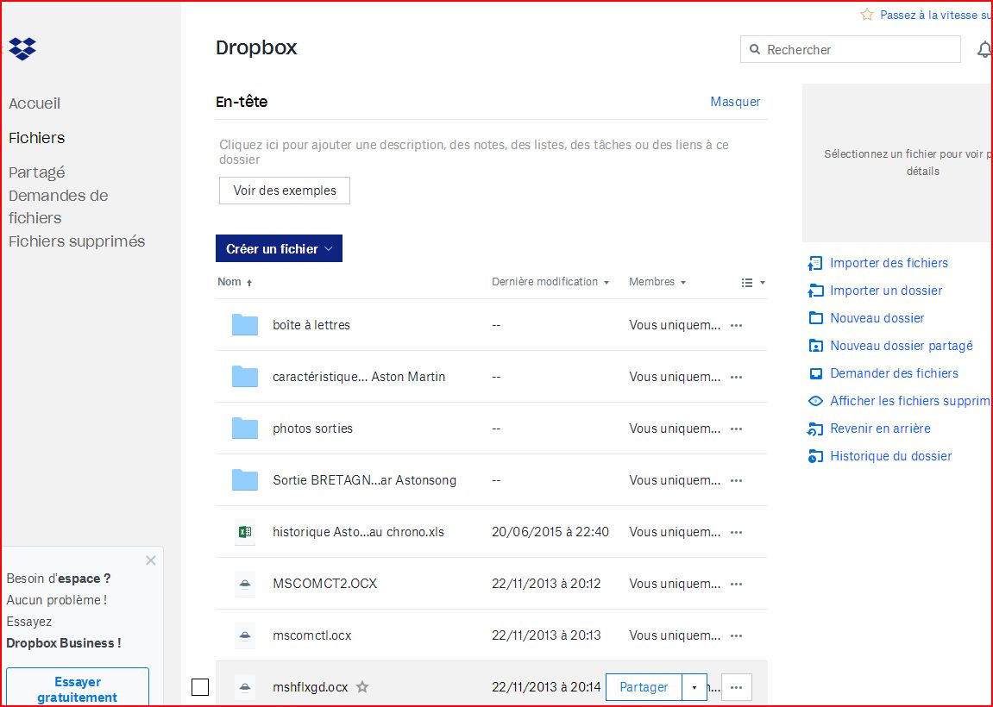The height and width of the screenshot is (707, 993).
Task: Click Essayer gratuitement button
Action: pos(78,689)
